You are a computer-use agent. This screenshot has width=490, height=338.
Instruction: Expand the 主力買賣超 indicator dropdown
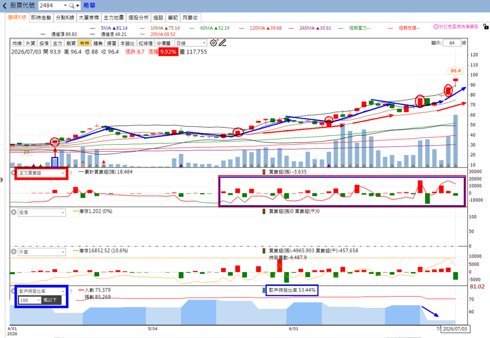(41, 173)
